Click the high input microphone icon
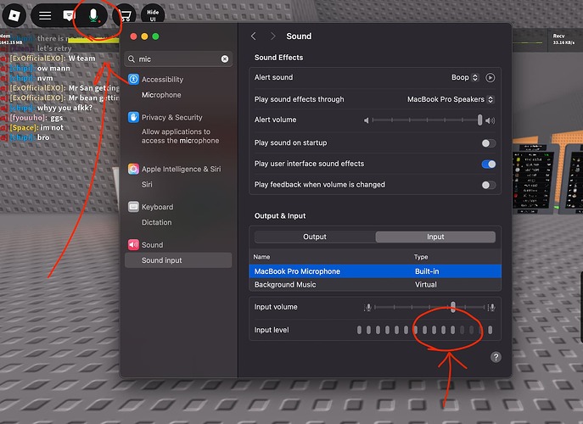The width and height of the screenshot is (583, 424). pyautogui.click(x=491, y=307)
